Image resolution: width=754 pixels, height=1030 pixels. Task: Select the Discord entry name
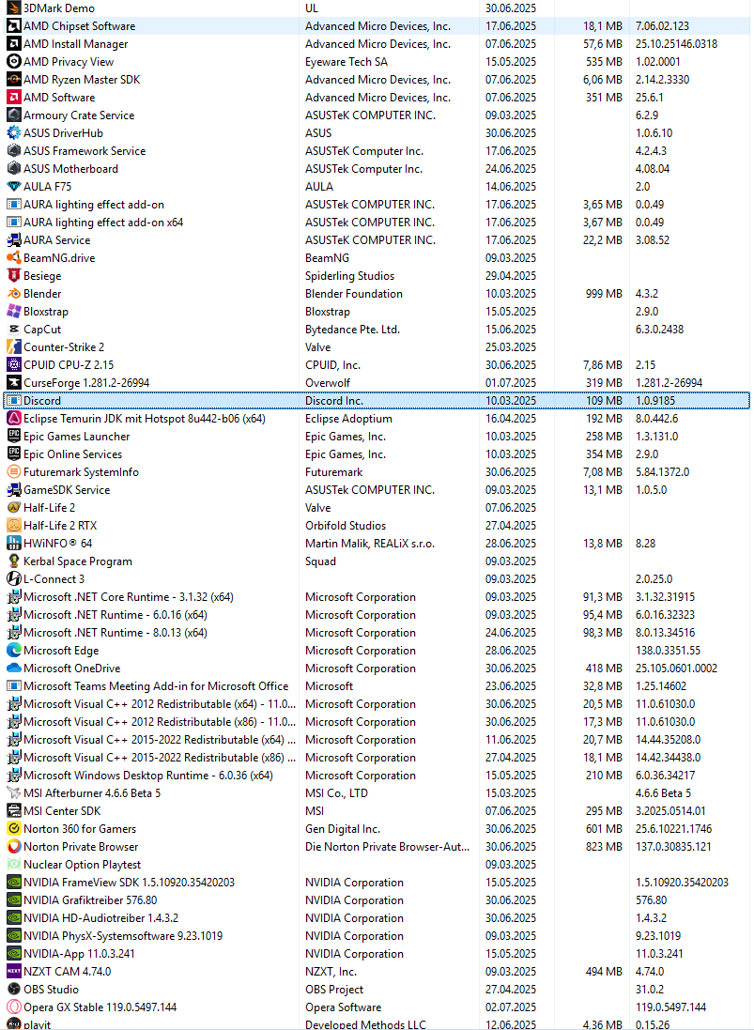coord(42,401)
